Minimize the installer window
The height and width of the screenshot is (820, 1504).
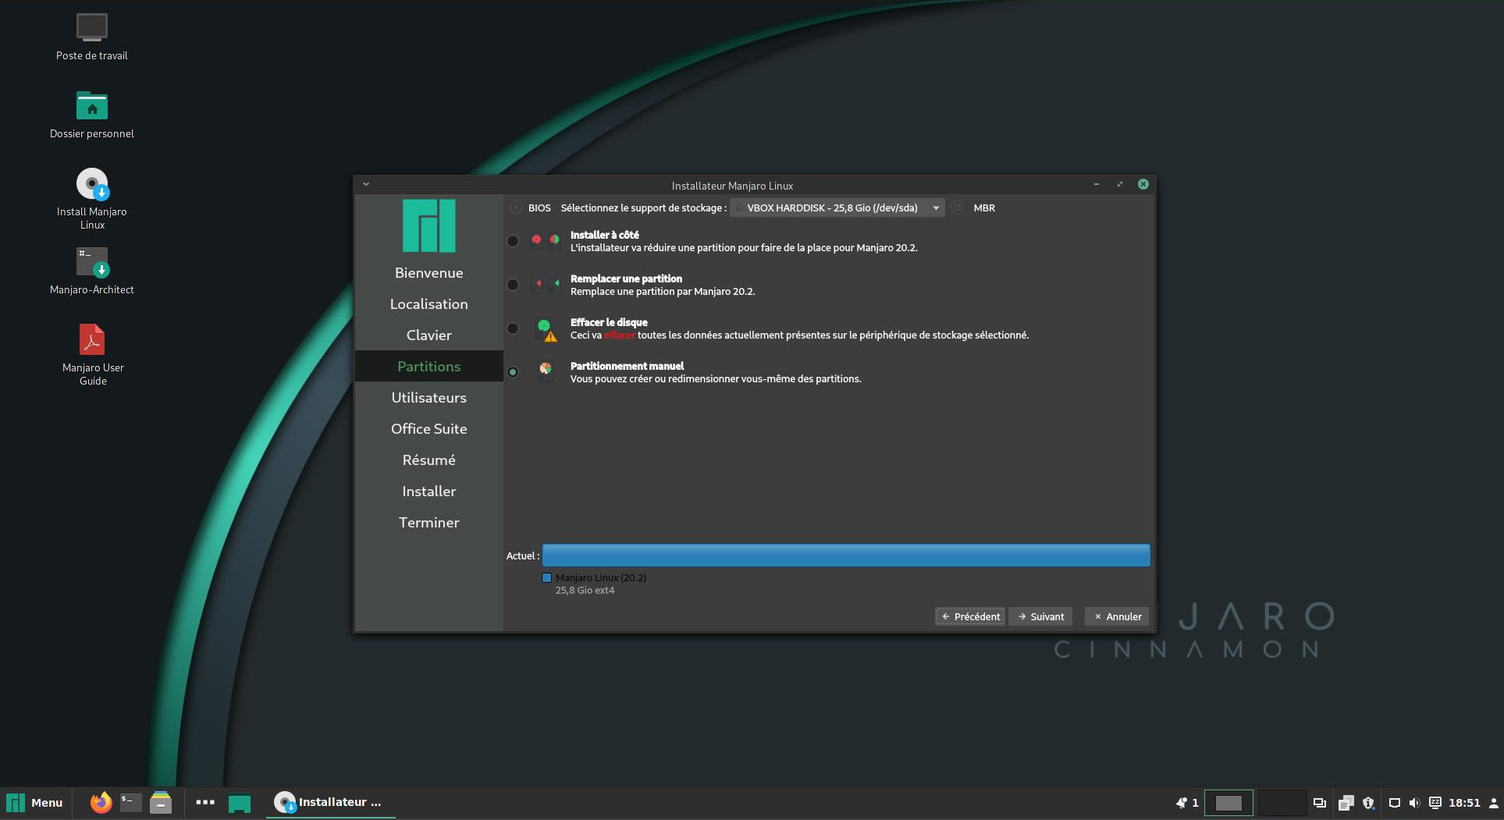pos(1097,185)
